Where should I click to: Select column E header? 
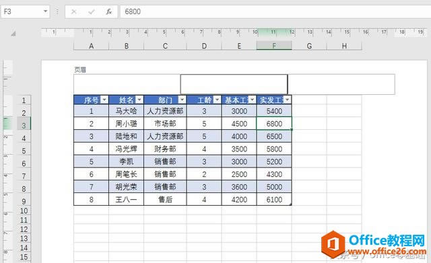coord(239,46)
